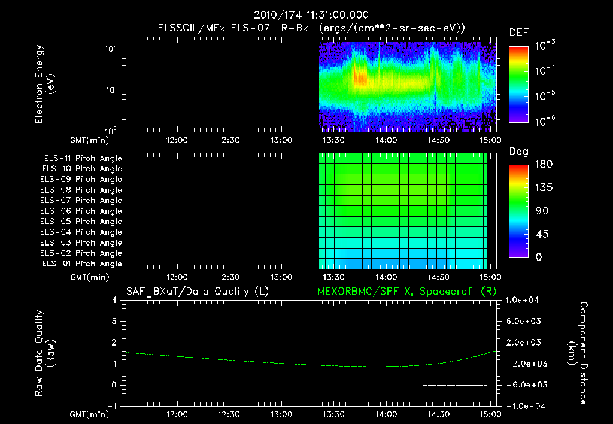Click the GMT(min) label under top panel
The height and width of the screenshot is (424, 613).
tap(90, 140)
